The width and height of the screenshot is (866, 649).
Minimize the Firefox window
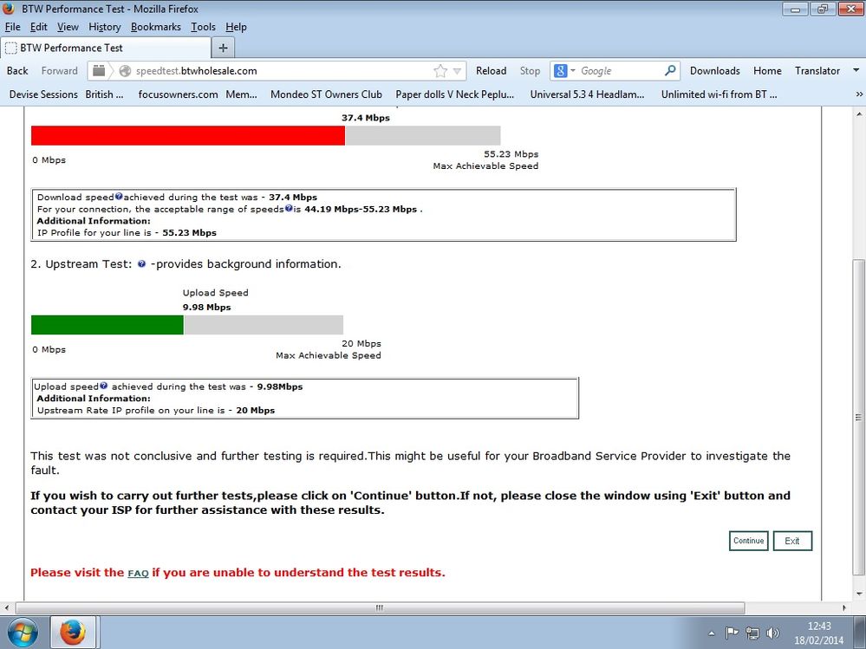[x=796, y=9]
